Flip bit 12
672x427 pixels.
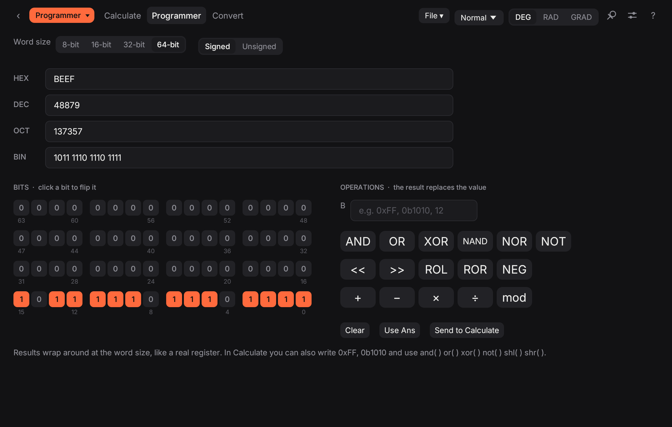pyautogui.click(x=75, y=300)
